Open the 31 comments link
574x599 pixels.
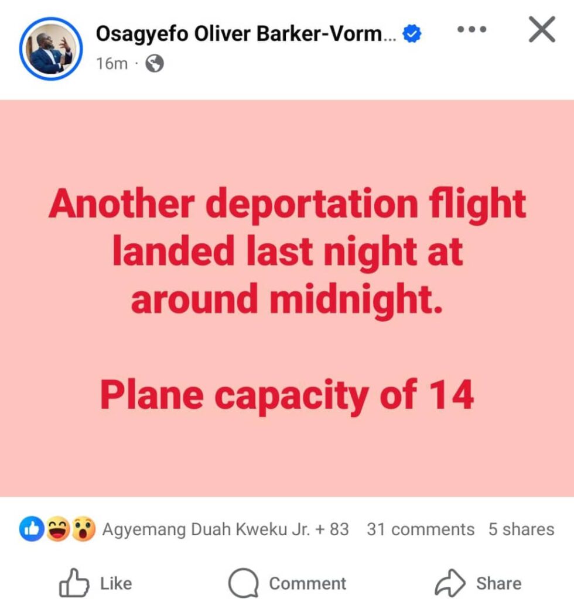(x=420, y=529)
